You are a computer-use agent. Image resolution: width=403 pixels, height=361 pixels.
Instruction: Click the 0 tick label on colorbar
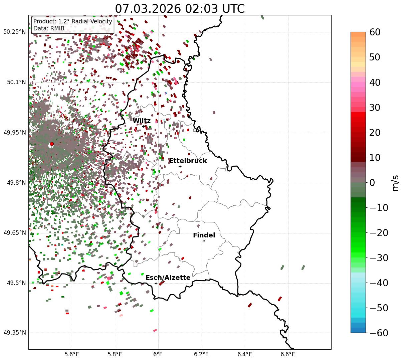coord(372,183)
